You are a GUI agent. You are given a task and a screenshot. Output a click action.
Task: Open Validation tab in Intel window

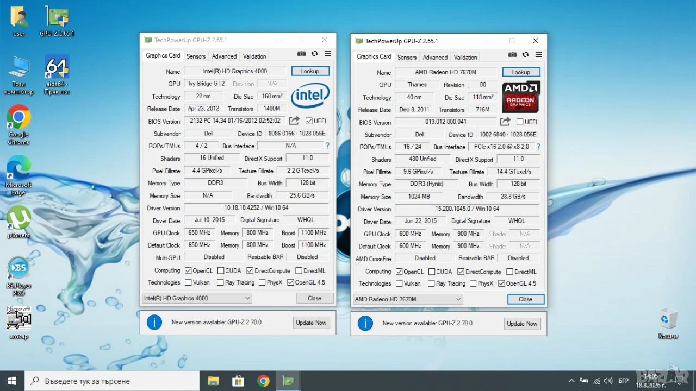tap(254, 56)
